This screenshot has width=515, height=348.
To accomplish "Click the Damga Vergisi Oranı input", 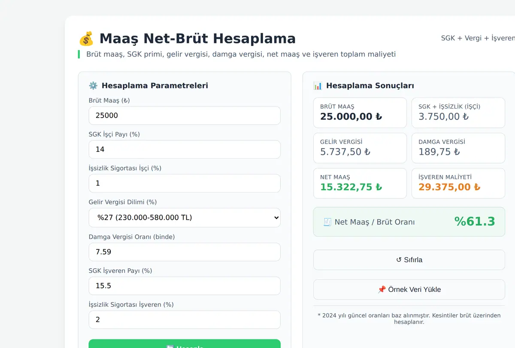I will tap(185, 252).
